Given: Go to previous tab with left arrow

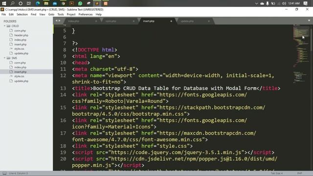Looking at the screenshot, I should pyautogui.click(x=57, y=21).
